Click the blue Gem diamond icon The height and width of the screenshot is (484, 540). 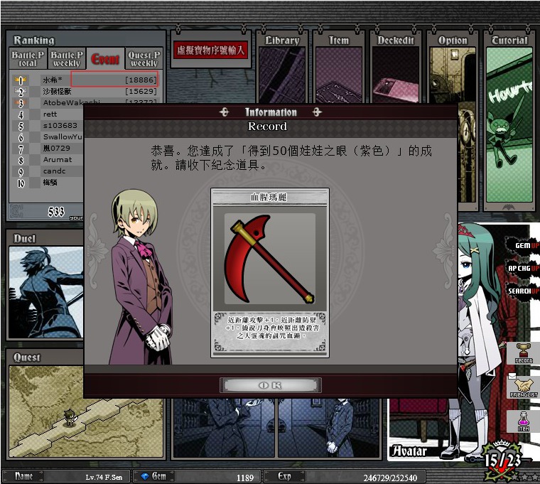tap(145, 476)
